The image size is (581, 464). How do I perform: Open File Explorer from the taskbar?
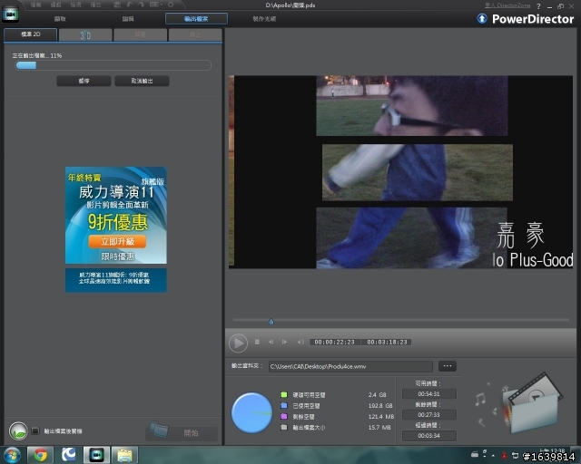click(125, 455)
